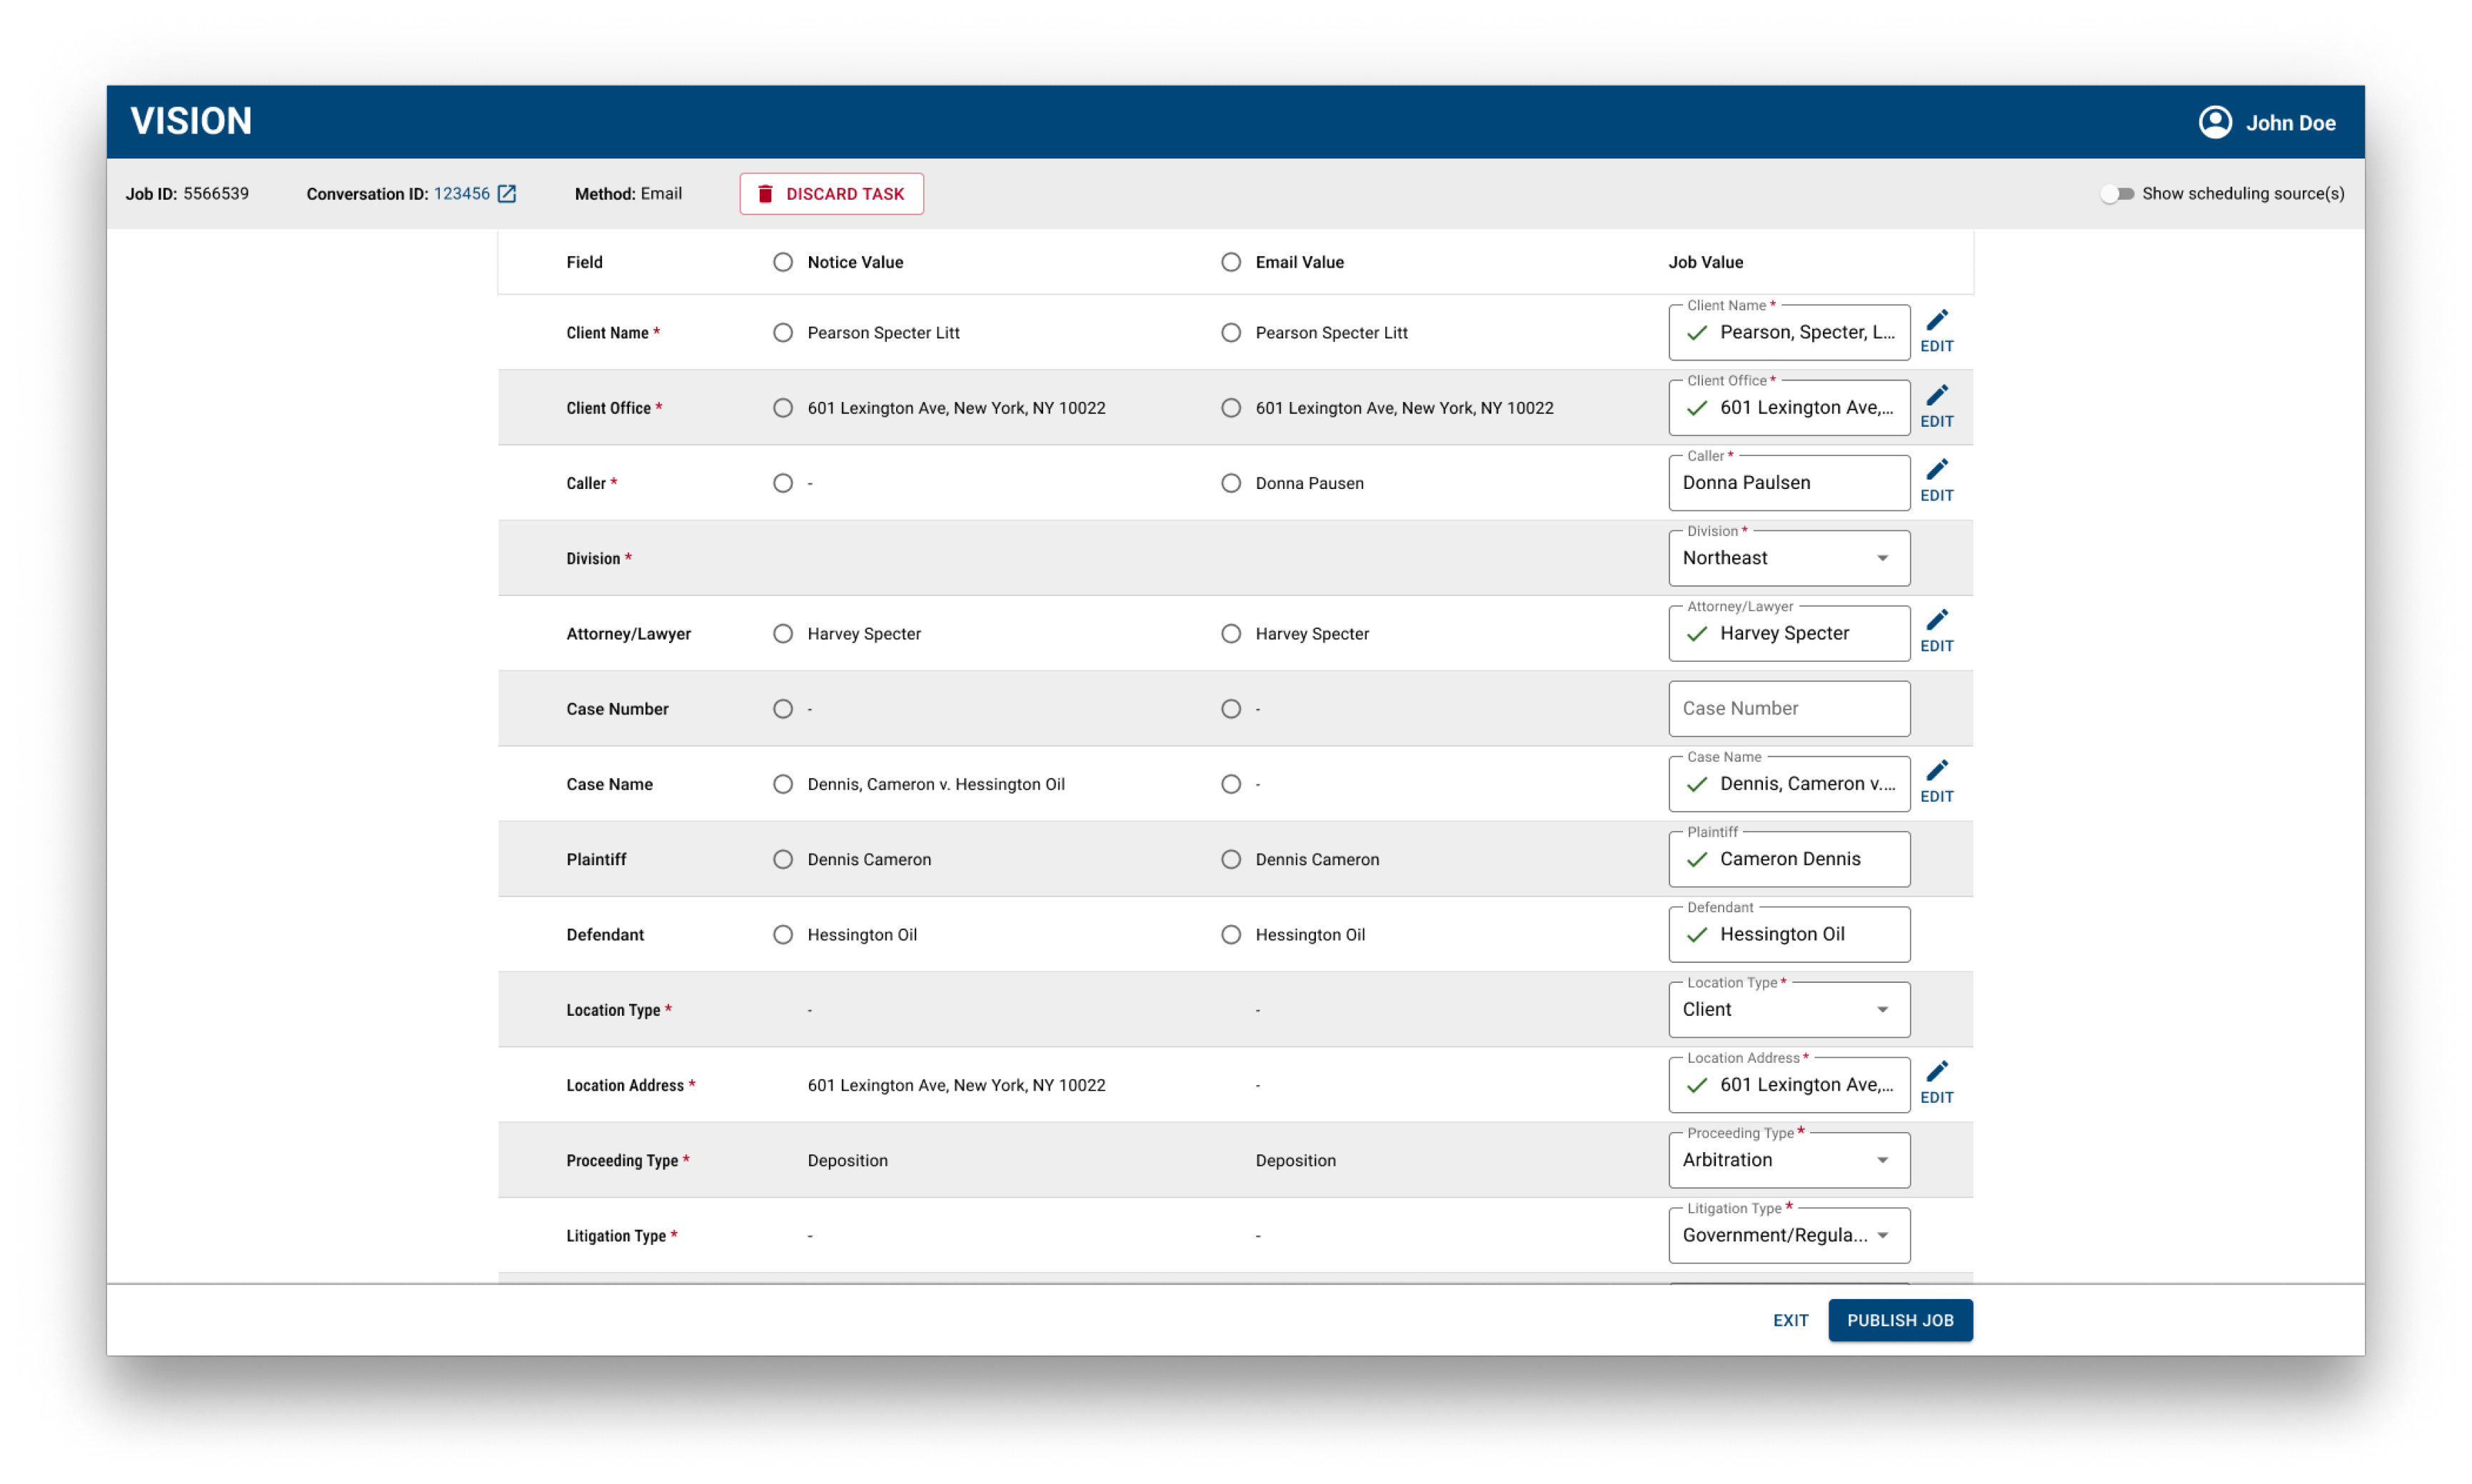Click the Plaintiff field with Cameron Dennis
2472x1484 pixels.
tap(1788, 859)
